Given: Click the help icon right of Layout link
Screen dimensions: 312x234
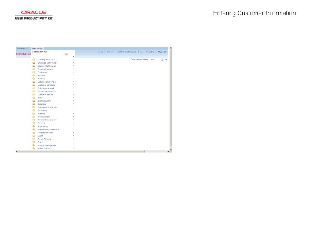Looking at the screenshot, I should pos(166,59).
